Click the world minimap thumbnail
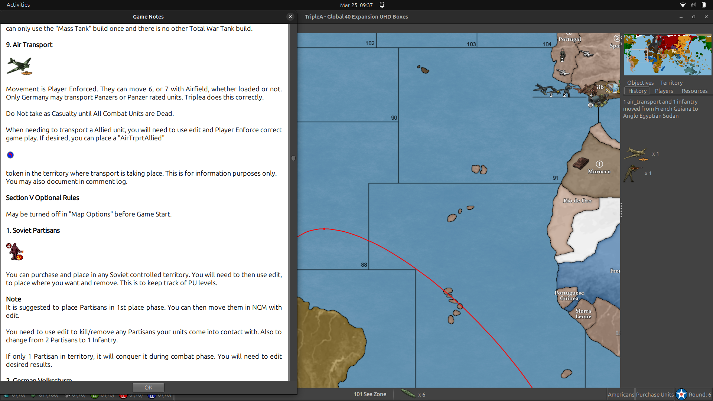 (667, 55)
